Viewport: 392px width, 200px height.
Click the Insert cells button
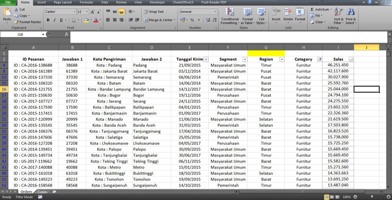(x=276, y=16)
